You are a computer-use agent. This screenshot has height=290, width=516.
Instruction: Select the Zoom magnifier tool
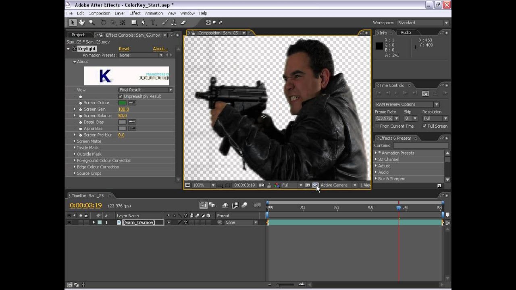tap(92, 23)
